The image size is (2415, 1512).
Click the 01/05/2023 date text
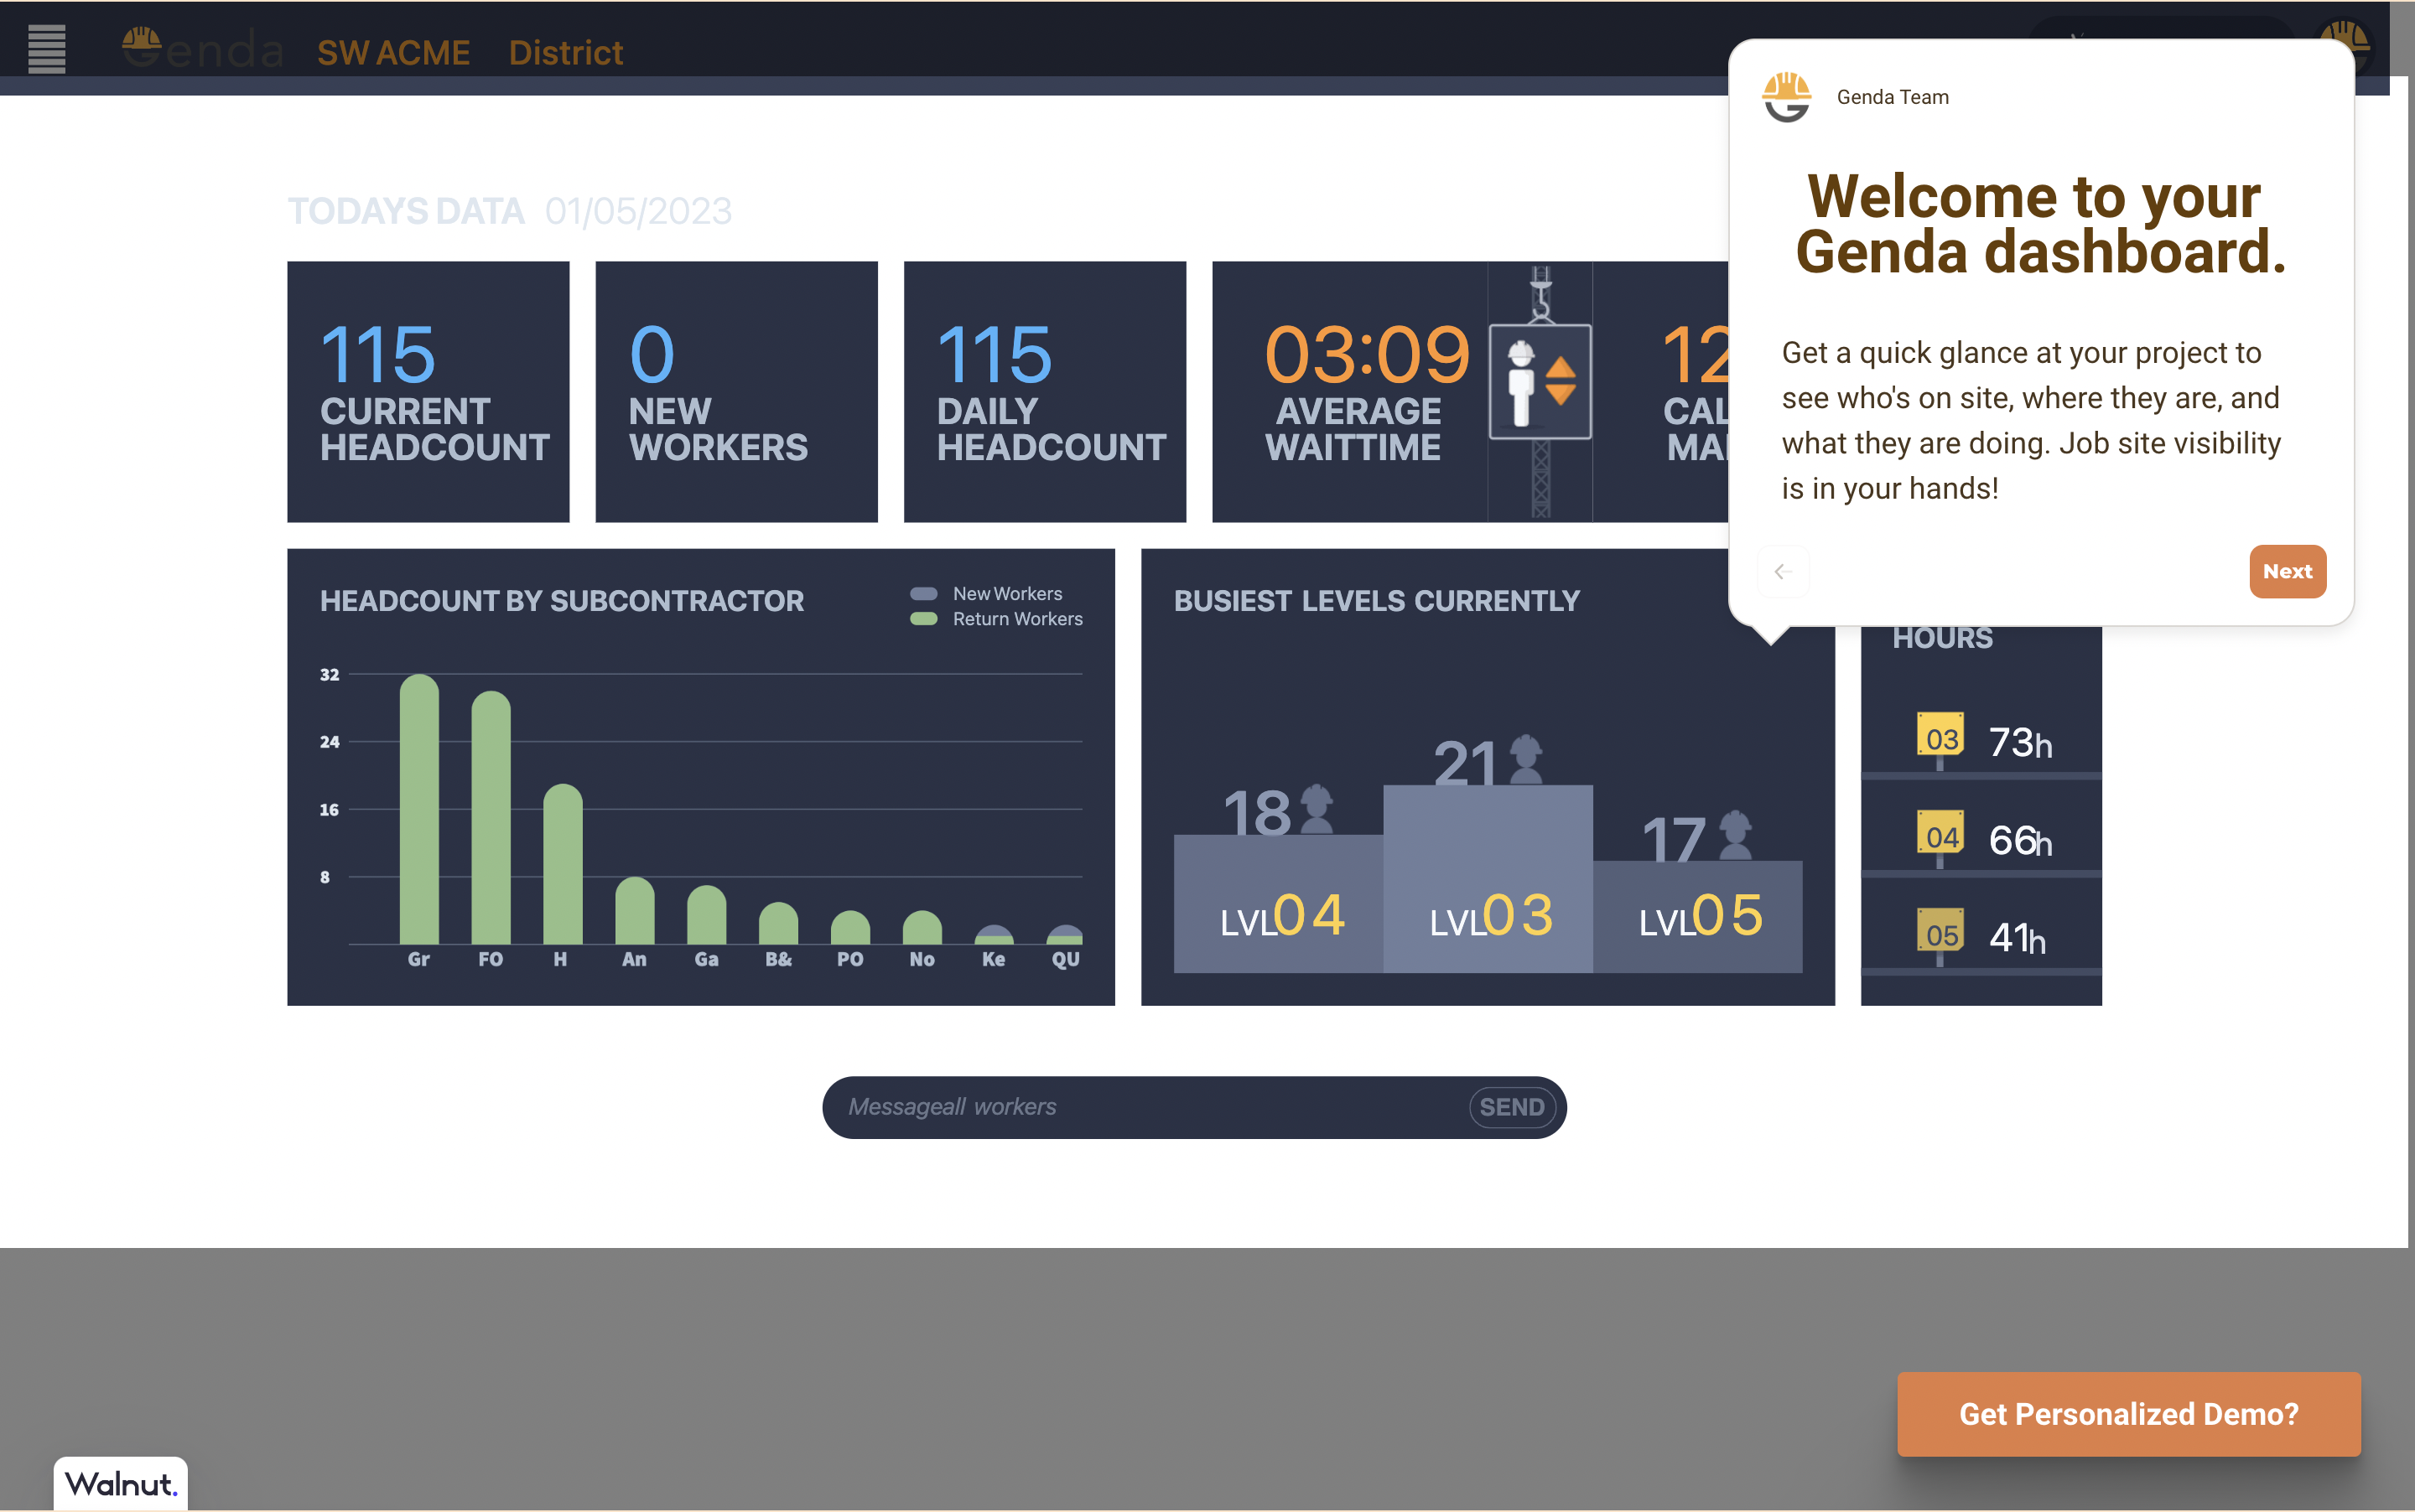tap(638, 211)
